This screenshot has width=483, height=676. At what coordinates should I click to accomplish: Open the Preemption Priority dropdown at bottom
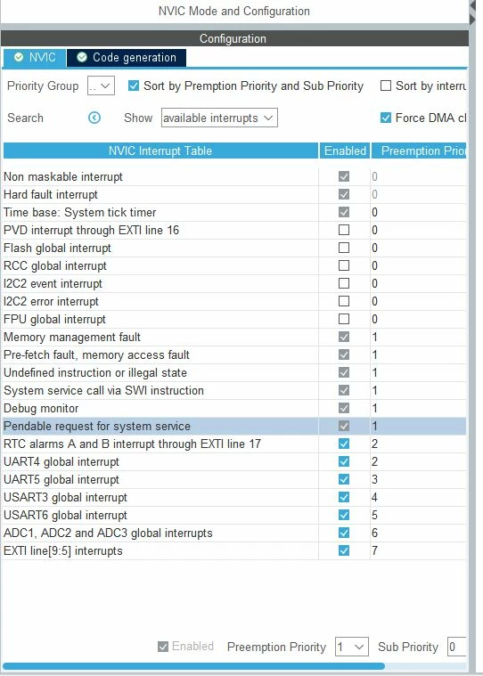(x=352, y=647)
